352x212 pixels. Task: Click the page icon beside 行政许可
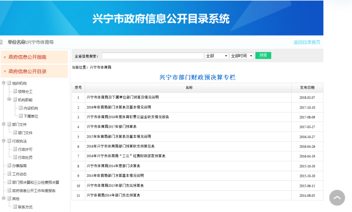15,149
